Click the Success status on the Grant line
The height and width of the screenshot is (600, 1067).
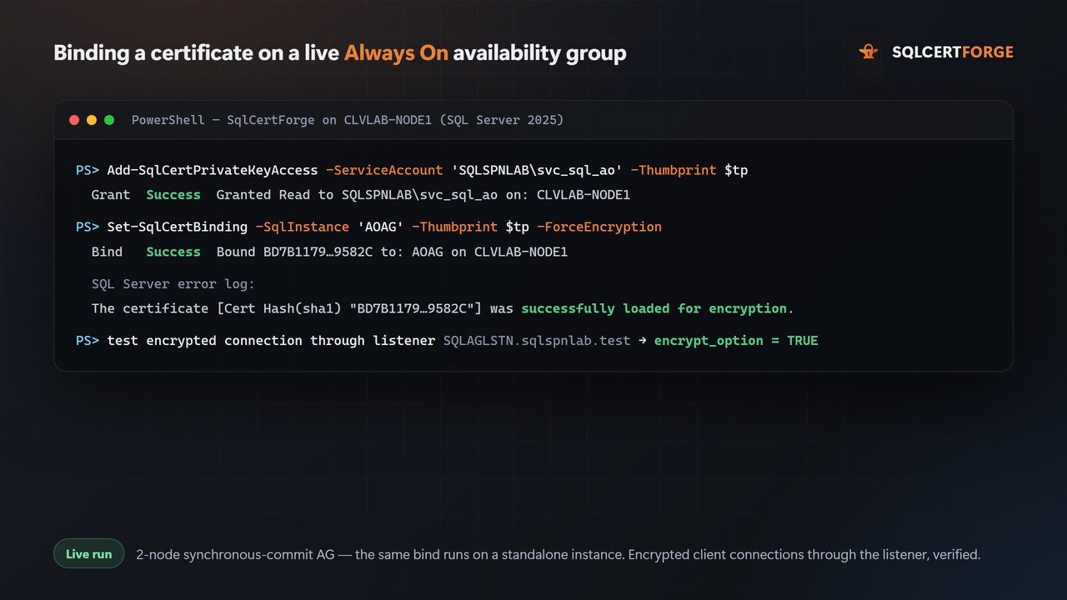pos(173,195)
